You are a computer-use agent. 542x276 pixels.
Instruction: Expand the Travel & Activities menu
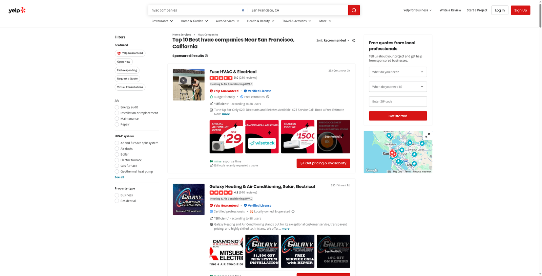297,21
